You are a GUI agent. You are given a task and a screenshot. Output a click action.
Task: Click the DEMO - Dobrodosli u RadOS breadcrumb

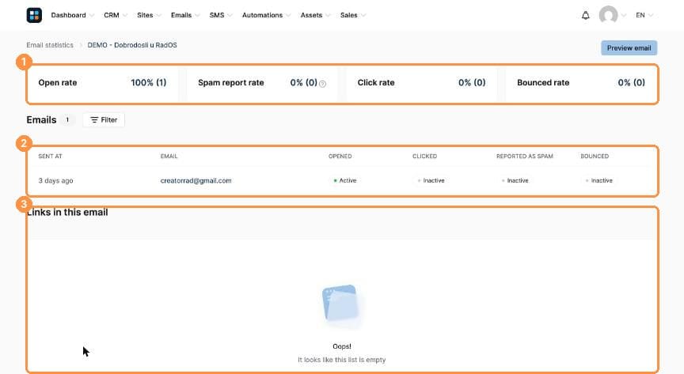click(132, 45)
